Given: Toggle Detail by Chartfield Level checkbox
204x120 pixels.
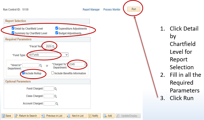Looking at the screenshot, I should (x=13, y=28).
